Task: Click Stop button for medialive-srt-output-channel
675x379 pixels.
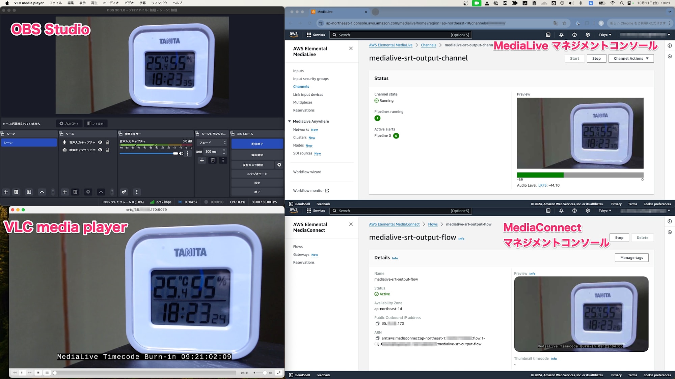Action: tap(596, 59)
